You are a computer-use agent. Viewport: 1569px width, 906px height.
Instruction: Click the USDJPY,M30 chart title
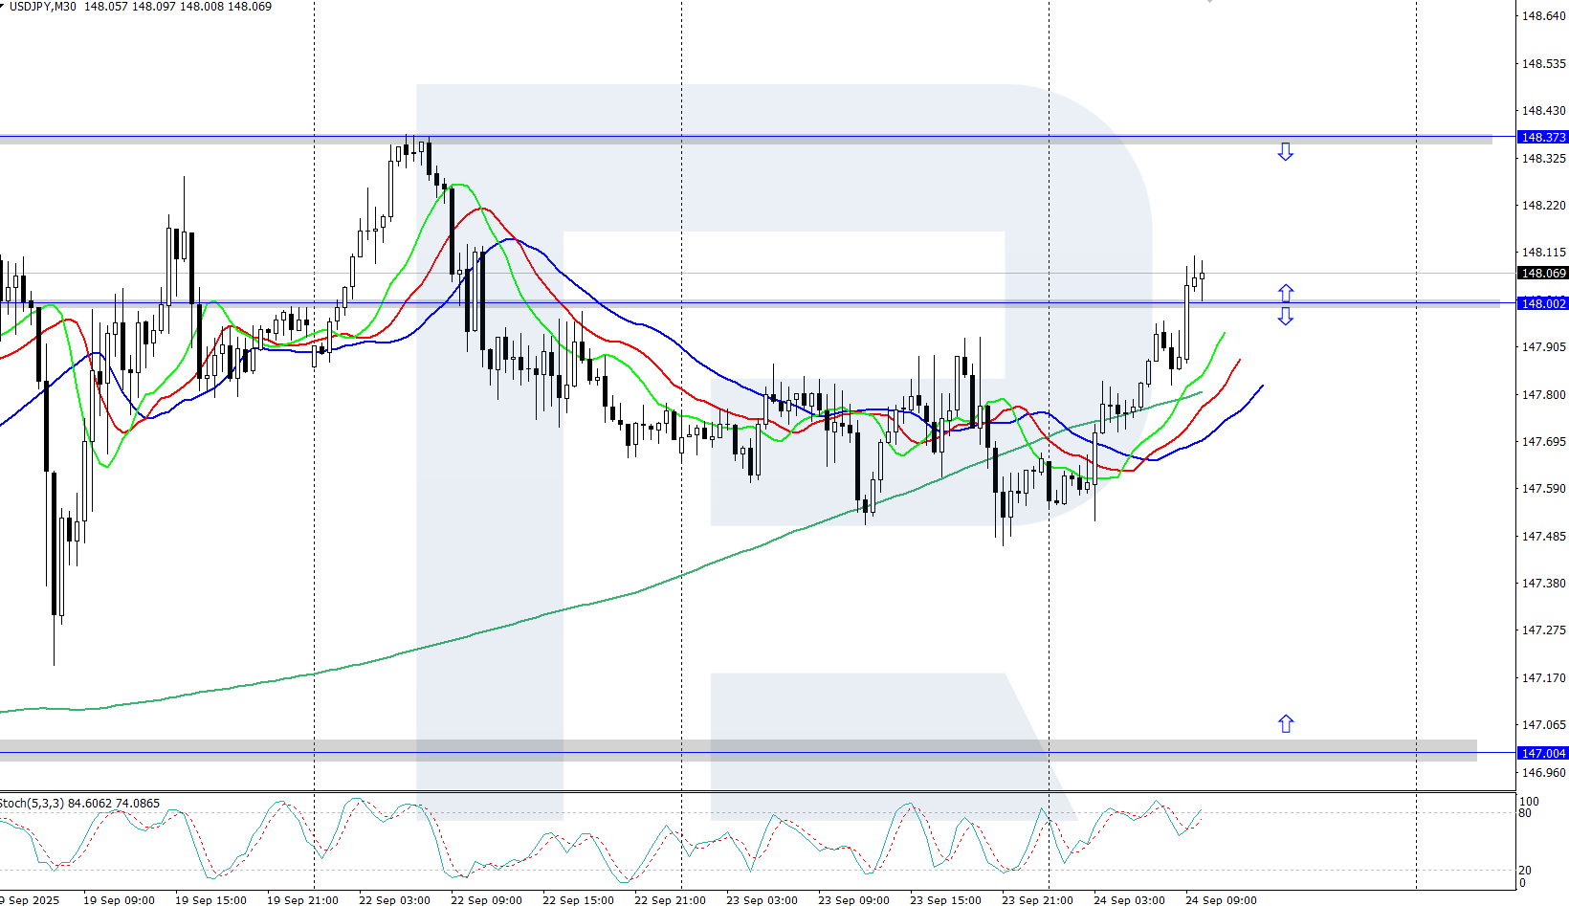click(40, 7)
